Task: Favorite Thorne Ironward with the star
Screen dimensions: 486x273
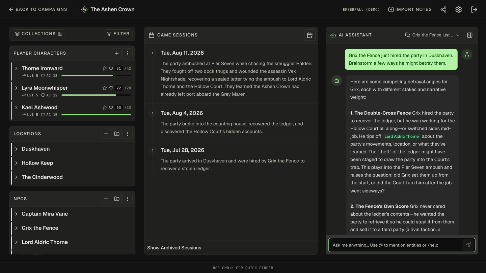Action: tap(105, 68)
